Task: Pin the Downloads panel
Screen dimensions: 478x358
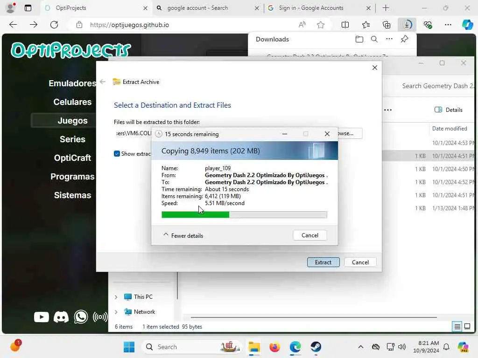Action: 405,39
